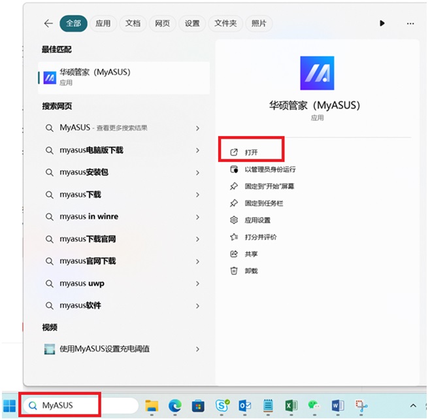Image resolution: width=428 pixels, height=419 pixels.
Task: Click the play arrow icon in search header
Action: 382,24
